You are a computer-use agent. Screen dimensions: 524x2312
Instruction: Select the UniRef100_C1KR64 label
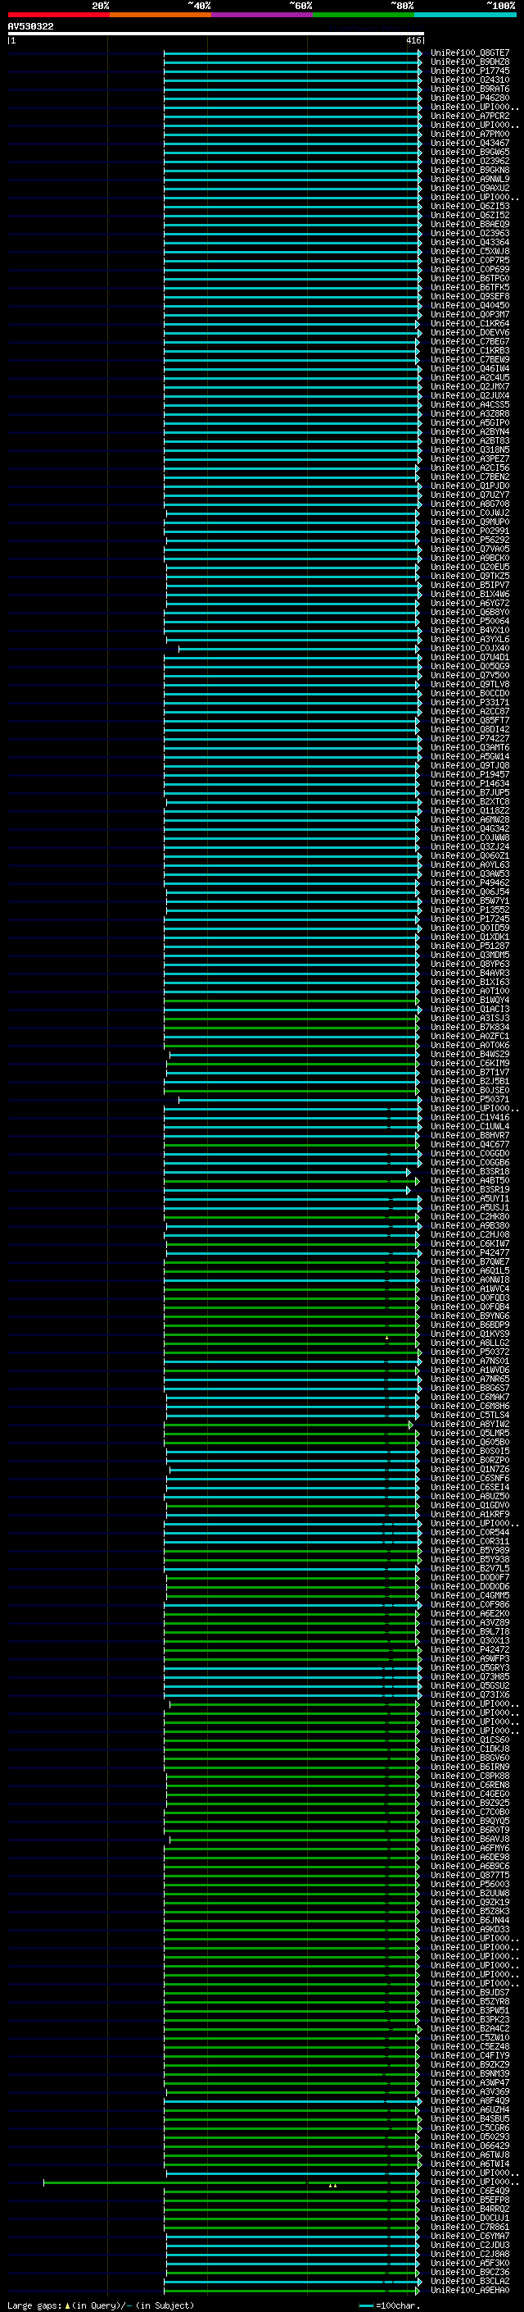(x=469, y=323)
